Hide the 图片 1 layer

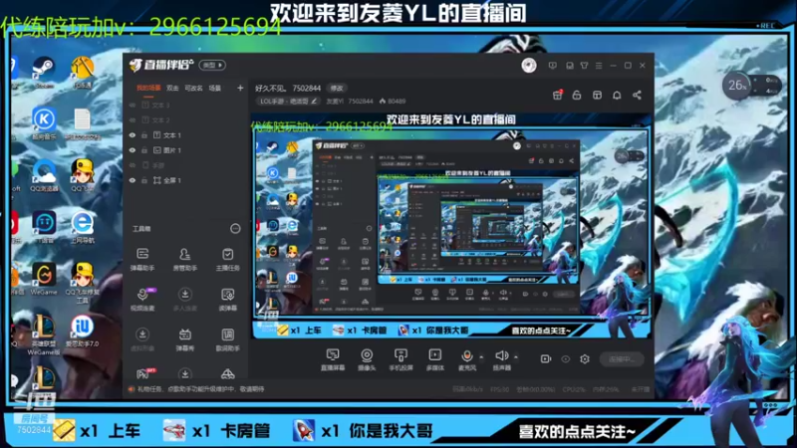[x=133, y=150]
